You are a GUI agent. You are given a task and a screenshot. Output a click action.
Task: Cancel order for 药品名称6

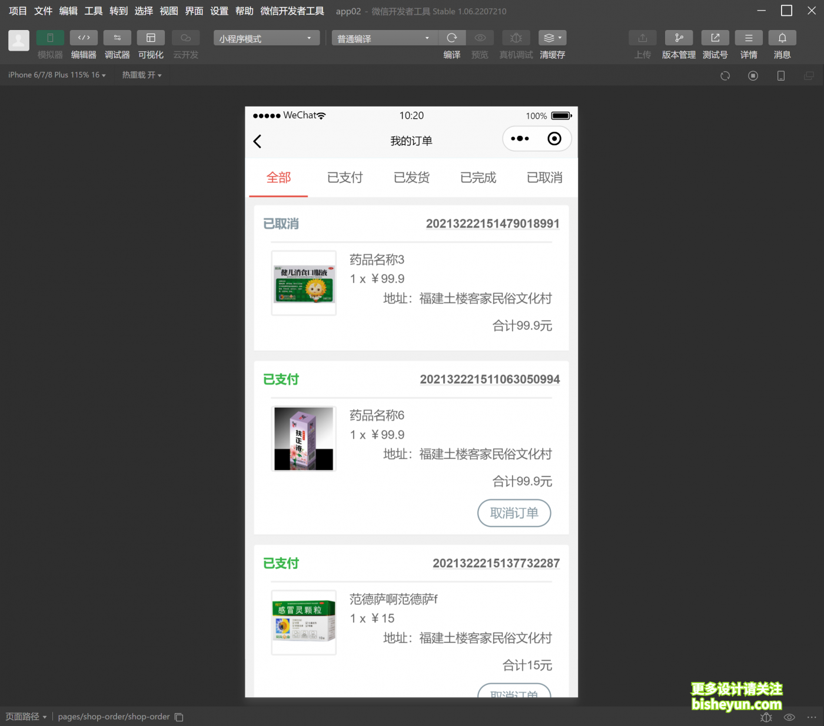click(x=514, y=513)
